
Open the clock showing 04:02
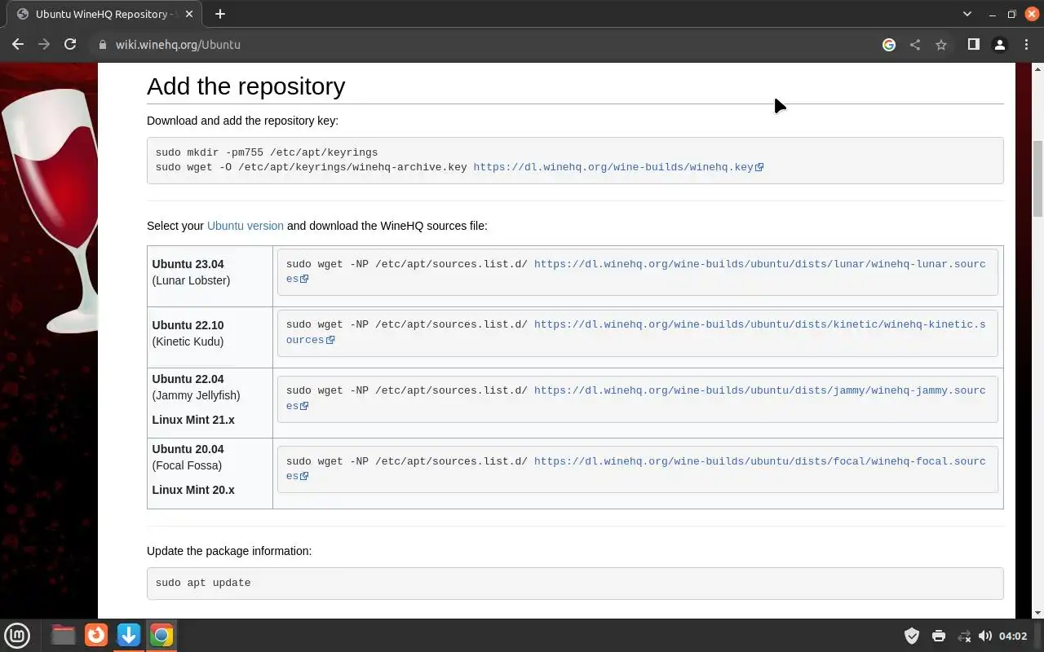tap(1013, 636)
